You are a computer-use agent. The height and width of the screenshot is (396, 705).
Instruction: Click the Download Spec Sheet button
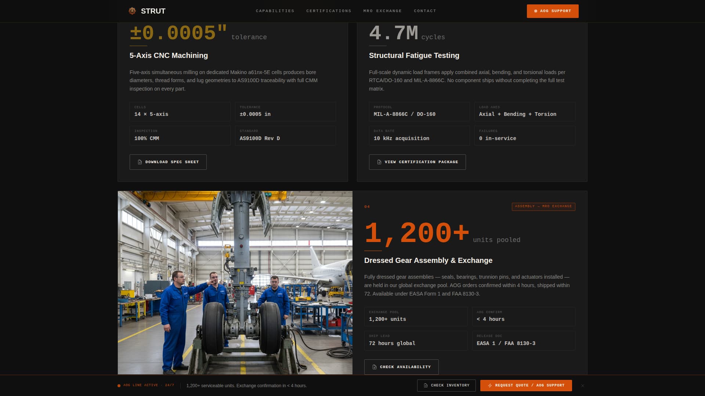tap(168, 162)
